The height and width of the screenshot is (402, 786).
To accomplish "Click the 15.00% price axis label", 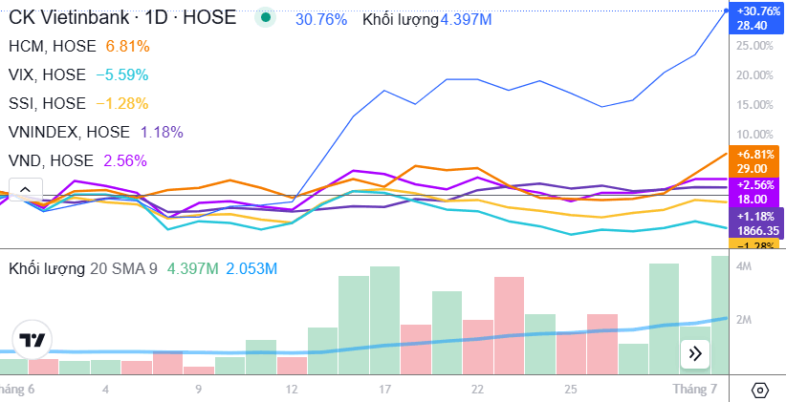I will [754, 105].
